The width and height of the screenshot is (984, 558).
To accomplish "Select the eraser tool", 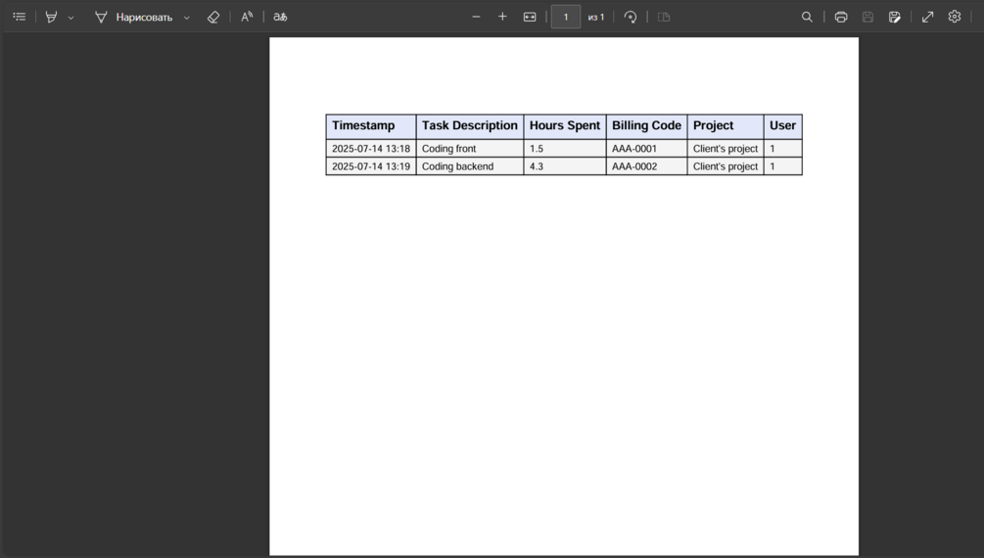I will point(213,17).
